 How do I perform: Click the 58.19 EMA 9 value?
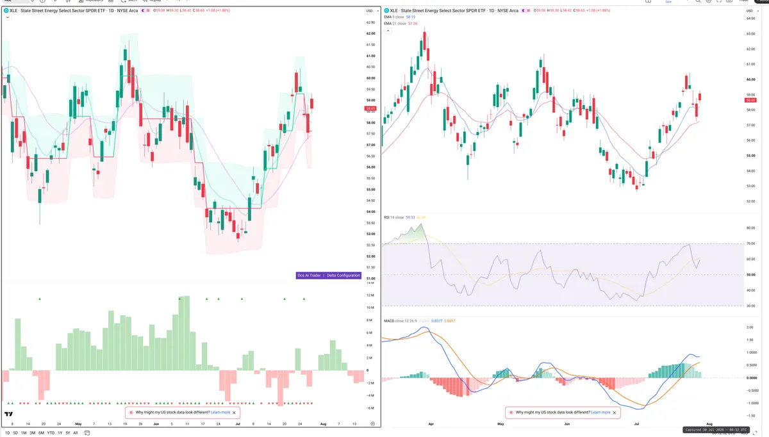coord(410,17)
